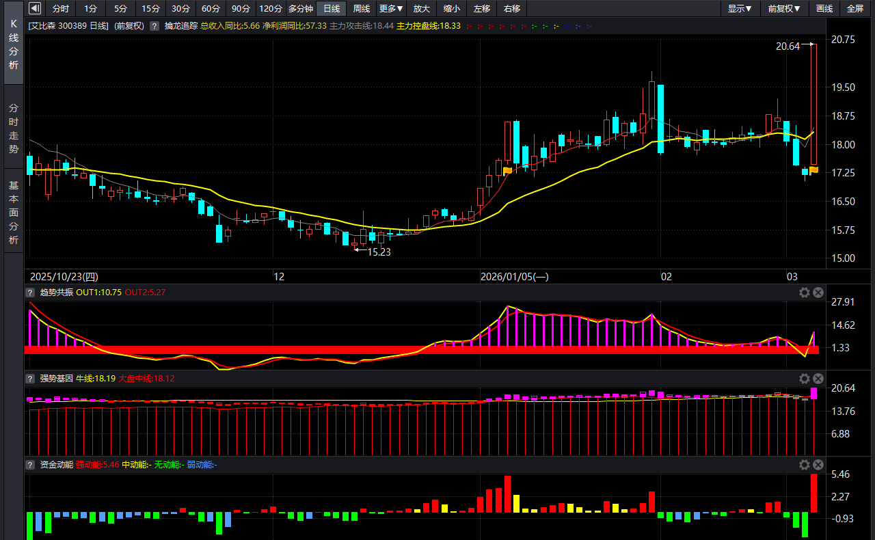
Task: Click 缩小 to zoom out chart
Action: (451, 9)
